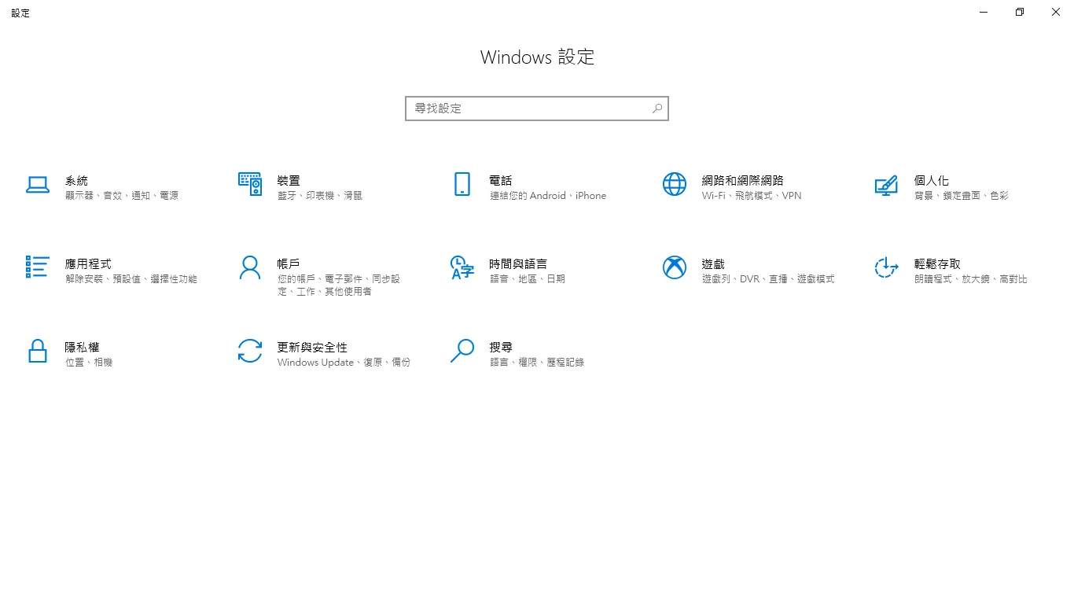Click the text 遊戲列、DVR、直播、遊戲模式
Viewport: 1074px width, 604px height.
click(768, 279)
